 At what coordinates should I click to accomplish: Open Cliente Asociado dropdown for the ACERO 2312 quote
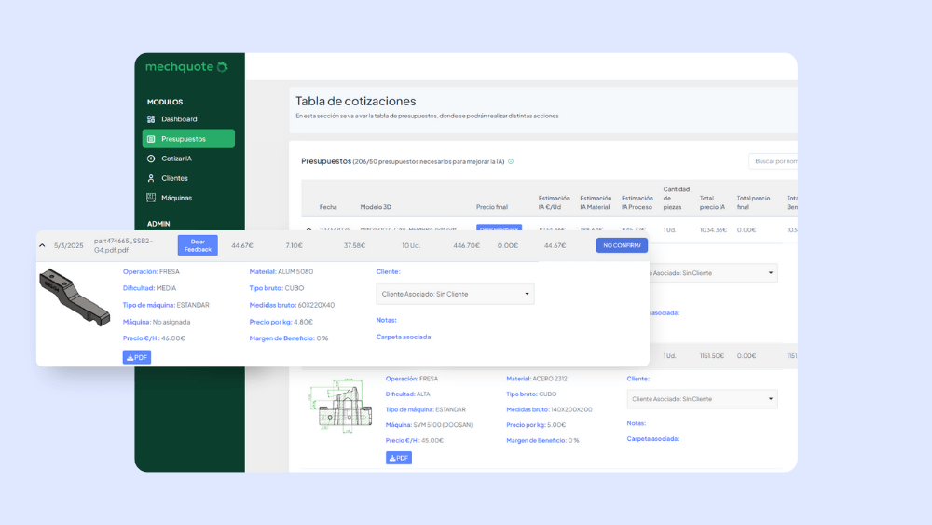pos(702,399)
